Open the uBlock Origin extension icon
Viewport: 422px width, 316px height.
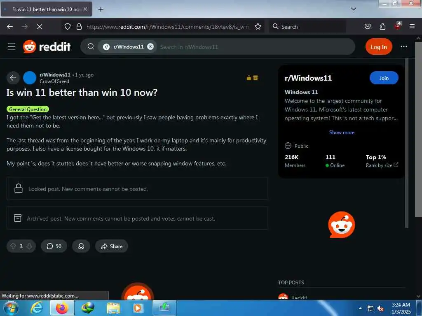pyautogui.click(x=398, y=26)
